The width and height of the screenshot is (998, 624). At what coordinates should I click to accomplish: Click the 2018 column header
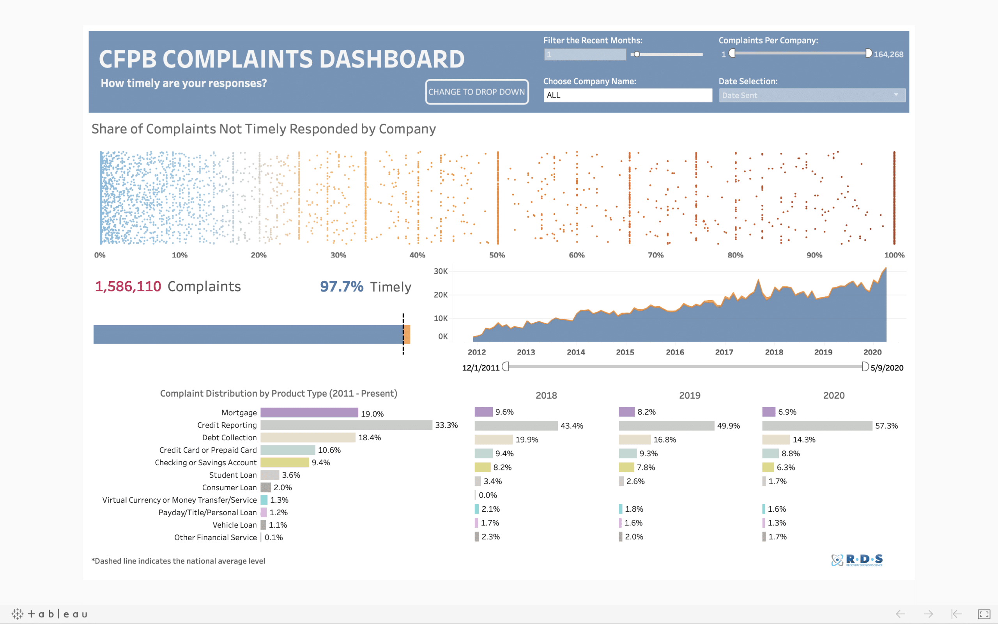pos(546,395)
